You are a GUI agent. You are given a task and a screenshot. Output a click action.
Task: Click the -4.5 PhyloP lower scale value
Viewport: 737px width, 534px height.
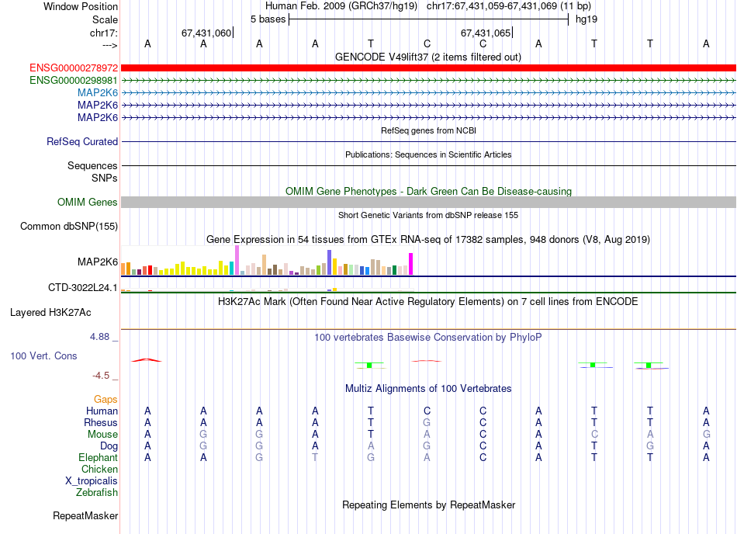click(x=101, y=376)
